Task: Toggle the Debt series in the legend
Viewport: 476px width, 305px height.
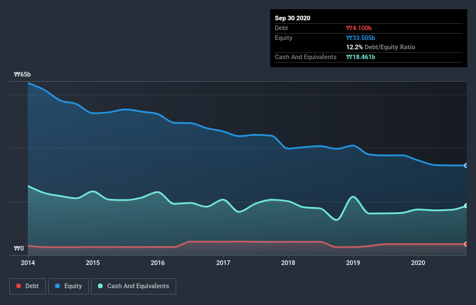Action: tap(27, 286)
